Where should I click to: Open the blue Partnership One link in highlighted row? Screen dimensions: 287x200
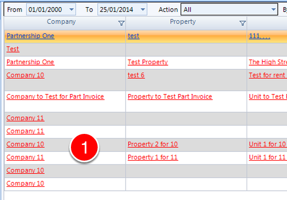[31, 36]
